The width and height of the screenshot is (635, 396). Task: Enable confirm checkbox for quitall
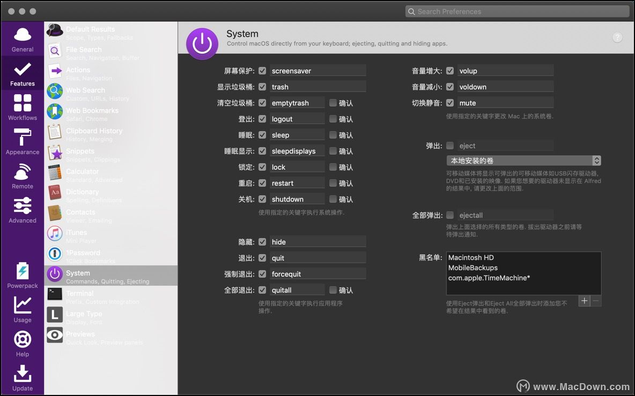333,290
